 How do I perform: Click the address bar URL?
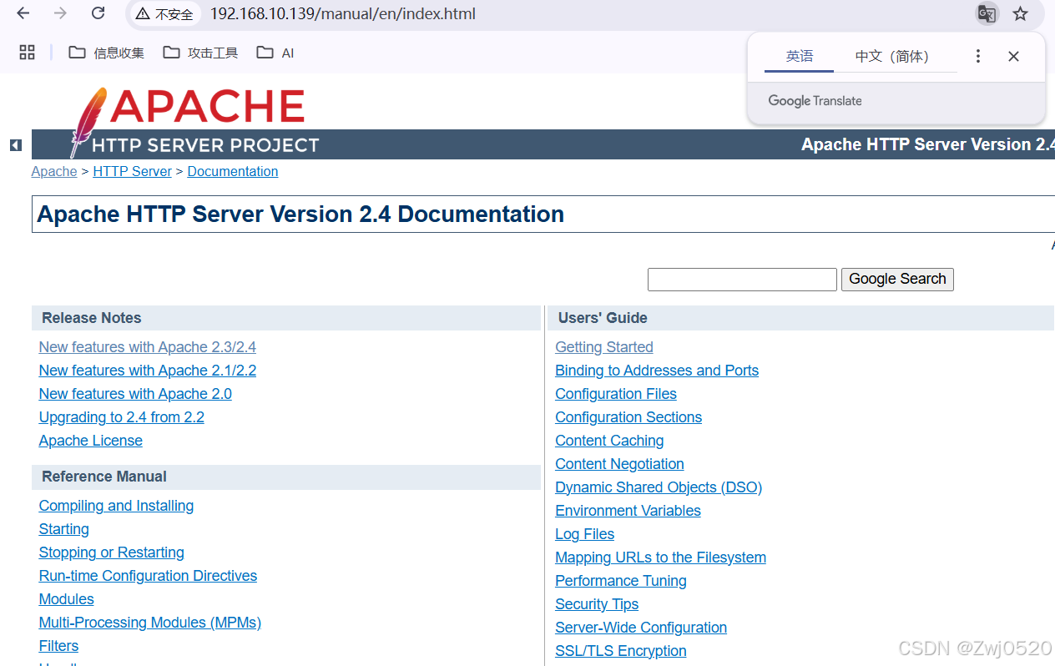click(x=342, y=14)
